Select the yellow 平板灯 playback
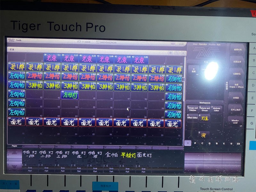This screenshot has width=256, height=192. 128,155
